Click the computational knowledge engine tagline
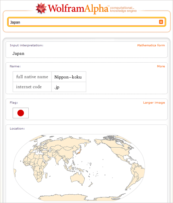This screenshot has height=203, width=173. (x=123, y=9)
